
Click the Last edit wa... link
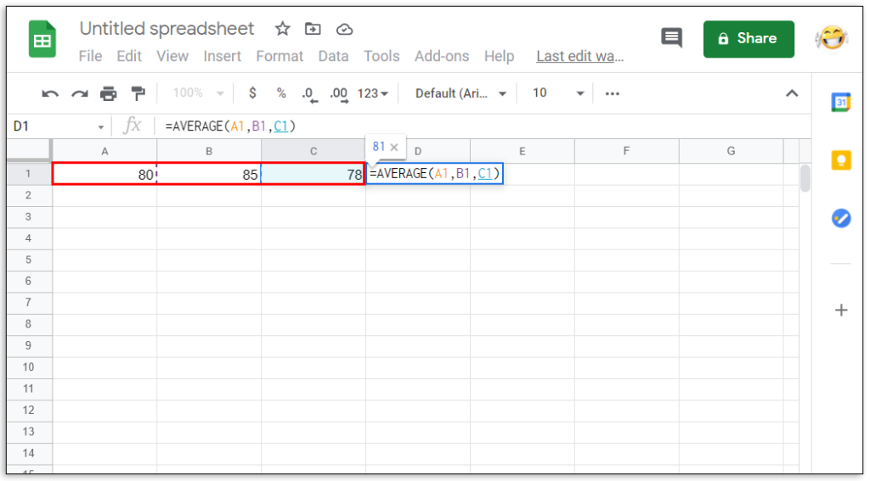click(579, 57)
